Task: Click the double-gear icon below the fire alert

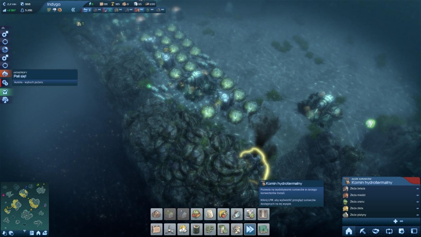Action: [x=5, y=83]
